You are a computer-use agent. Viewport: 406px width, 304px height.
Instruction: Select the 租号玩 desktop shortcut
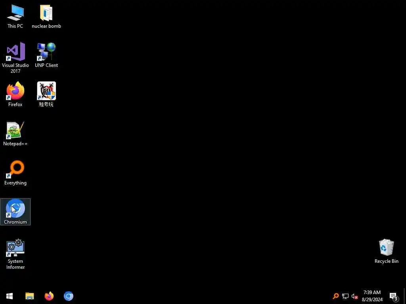[x=46, y=94]
